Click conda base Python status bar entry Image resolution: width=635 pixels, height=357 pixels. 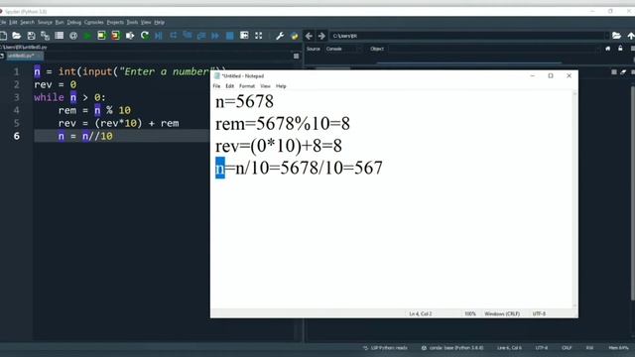tap(452, 348)
